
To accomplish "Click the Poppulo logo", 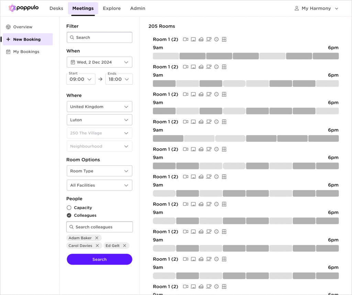I will 23,8.
